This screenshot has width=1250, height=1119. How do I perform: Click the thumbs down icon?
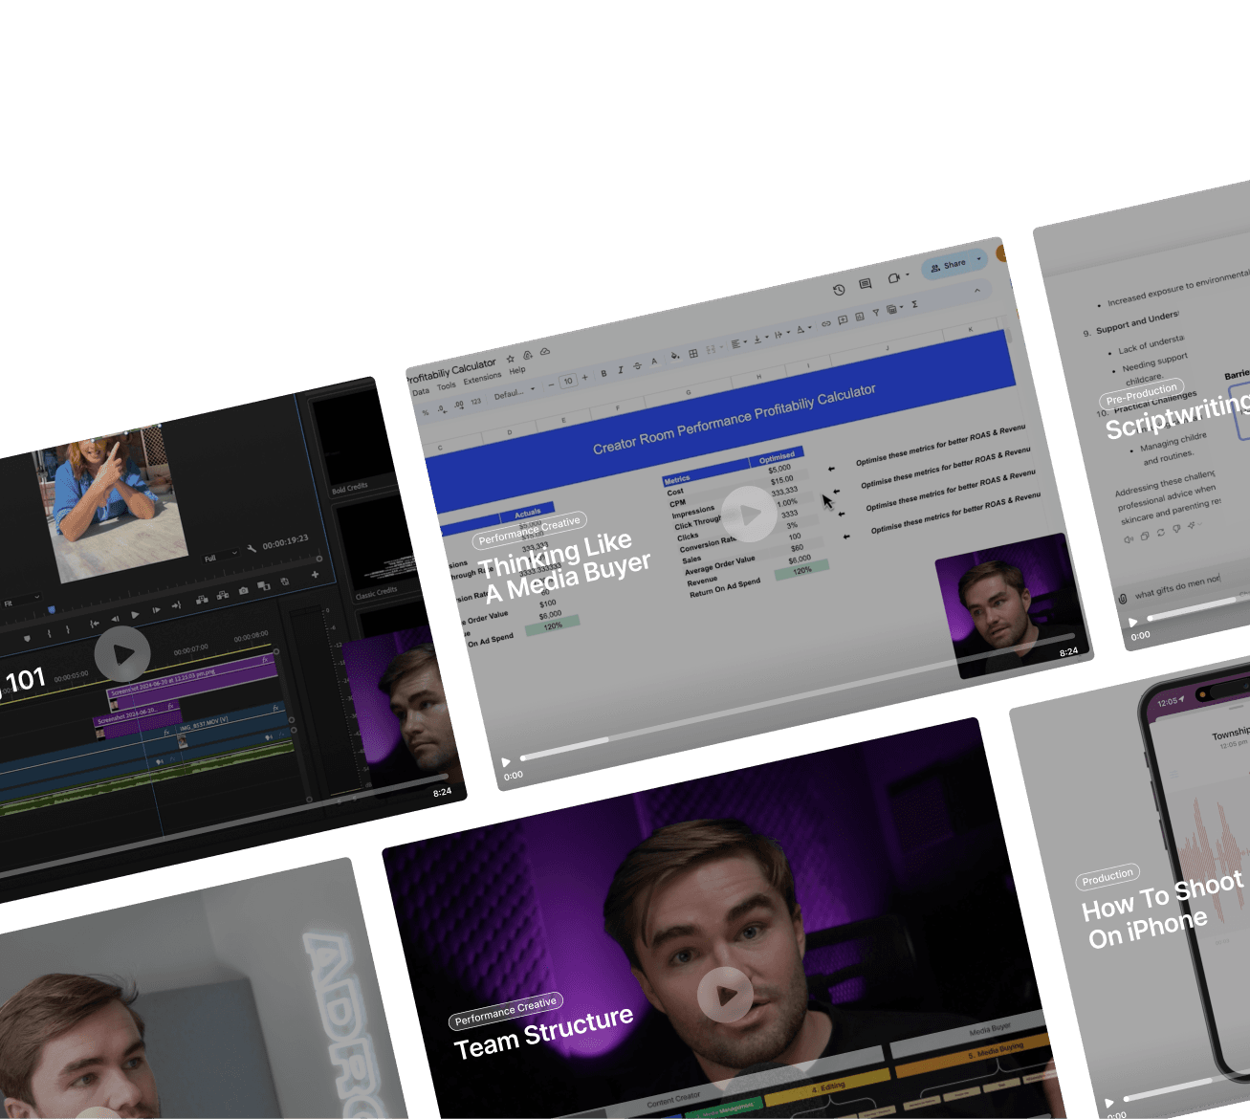tap(1177, 529)
